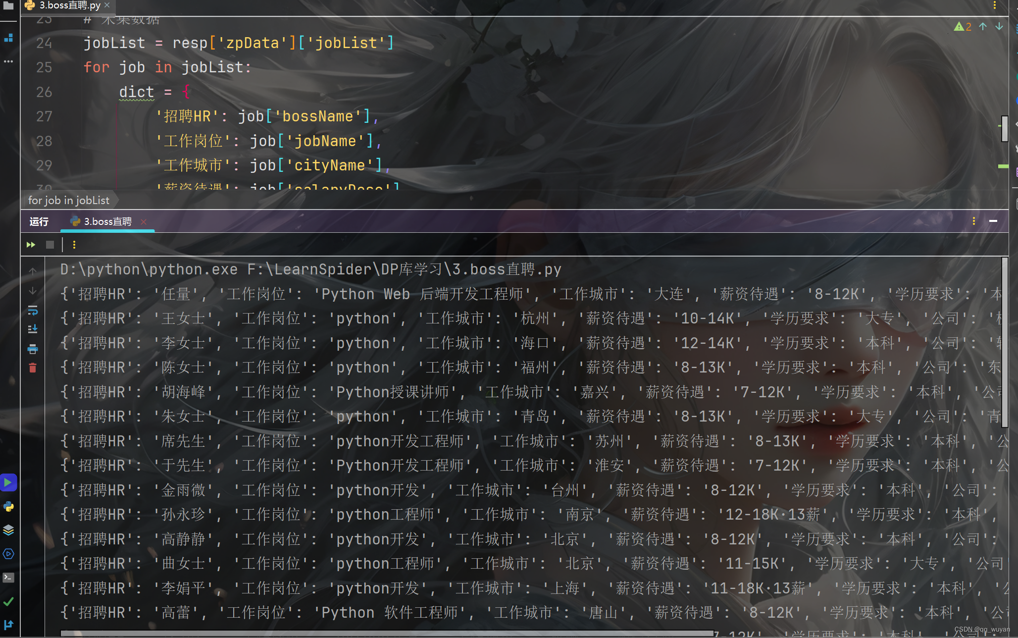Click the 'for job in jobList' breadcrumb
This screenshot has height=638, width=1018.
click(69, 200)
